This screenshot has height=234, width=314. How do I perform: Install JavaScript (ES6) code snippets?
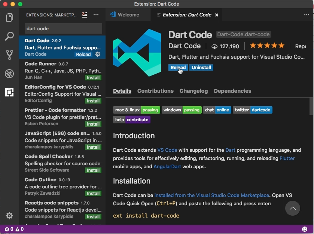point(93,147)
